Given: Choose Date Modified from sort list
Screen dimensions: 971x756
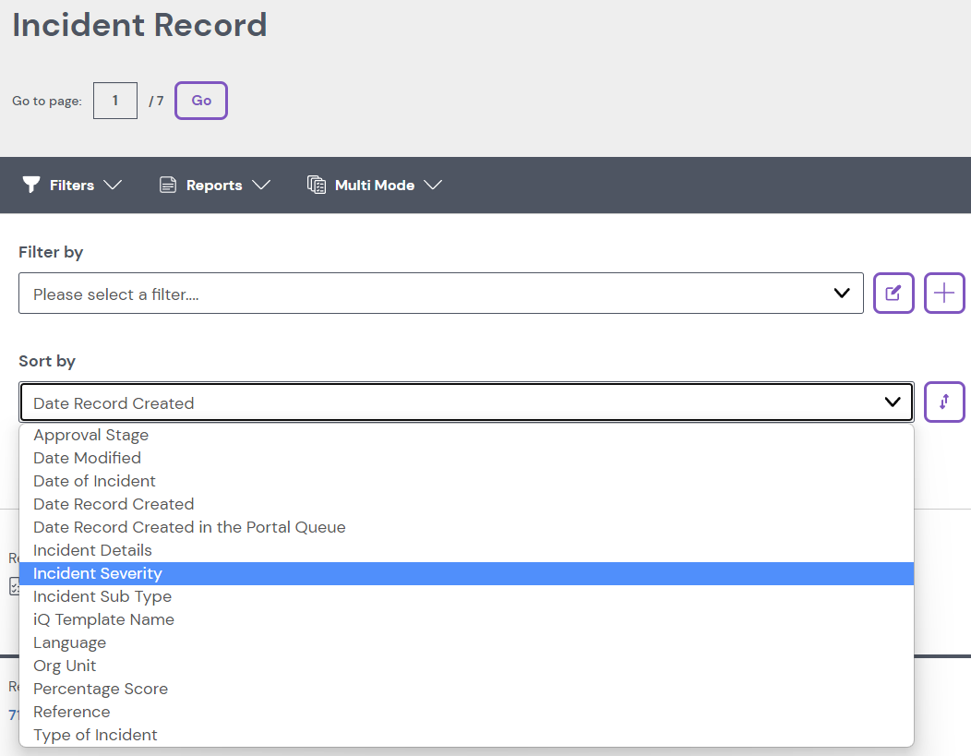Looking at the screenshot, I should [x=87, y=459].
